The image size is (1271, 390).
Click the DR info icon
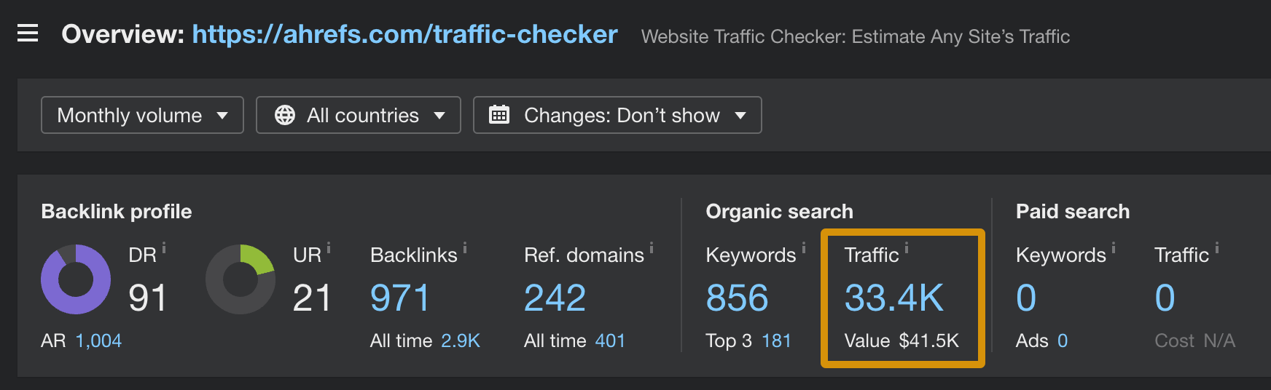(x=164, y=247)
